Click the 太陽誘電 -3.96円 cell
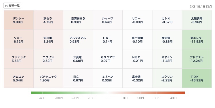 pyautogui.click(x=197, y=20)
